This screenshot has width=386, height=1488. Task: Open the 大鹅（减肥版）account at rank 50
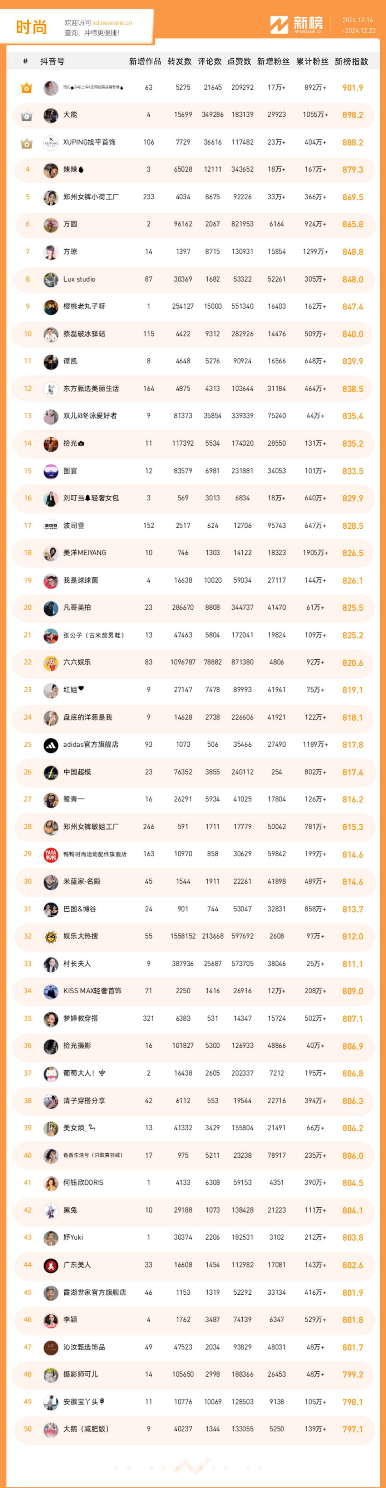click(x=86, y=1429)
